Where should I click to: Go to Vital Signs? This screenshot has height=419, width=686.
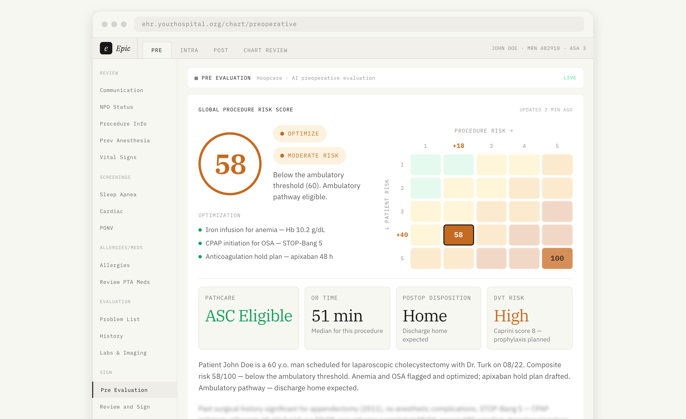click(x=118, y=157)
